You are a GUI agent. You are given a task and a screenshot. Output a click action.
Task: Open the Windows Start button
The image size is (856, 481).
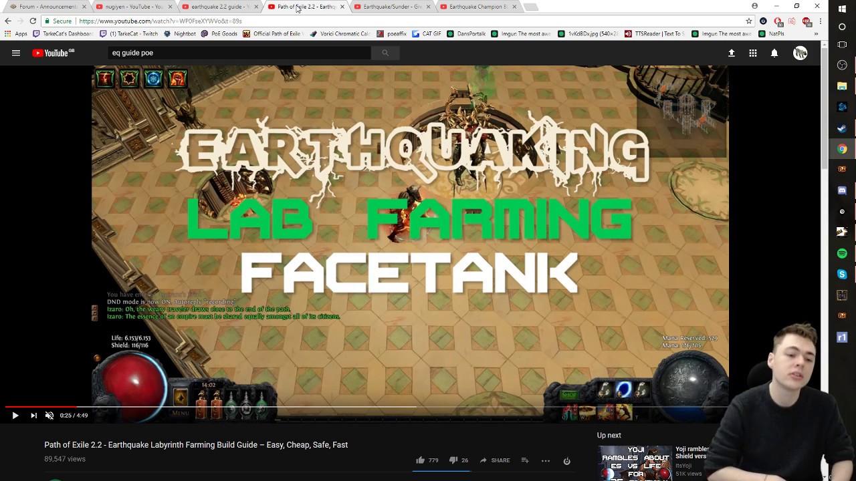842,8
